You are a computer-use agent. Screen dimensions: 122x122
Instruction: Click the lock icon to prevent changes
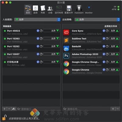pyautogui.click(x=4, y=117)
